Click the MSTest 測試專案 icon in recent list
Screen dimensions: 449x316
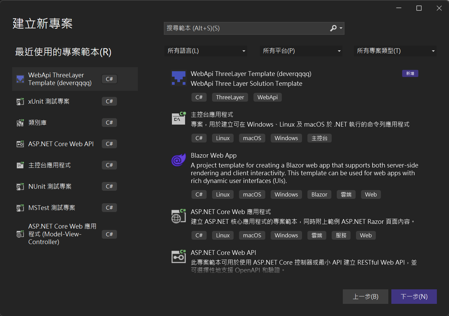pos(20,208)
